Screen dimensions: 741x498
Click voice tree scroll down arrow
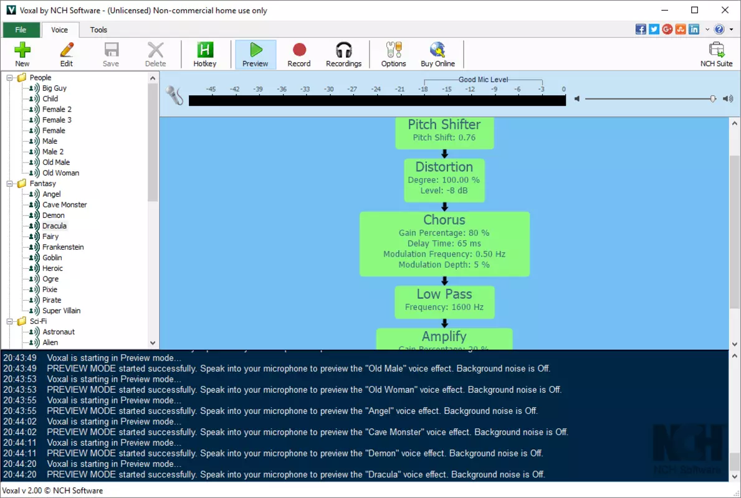click(x=152, y=343)
